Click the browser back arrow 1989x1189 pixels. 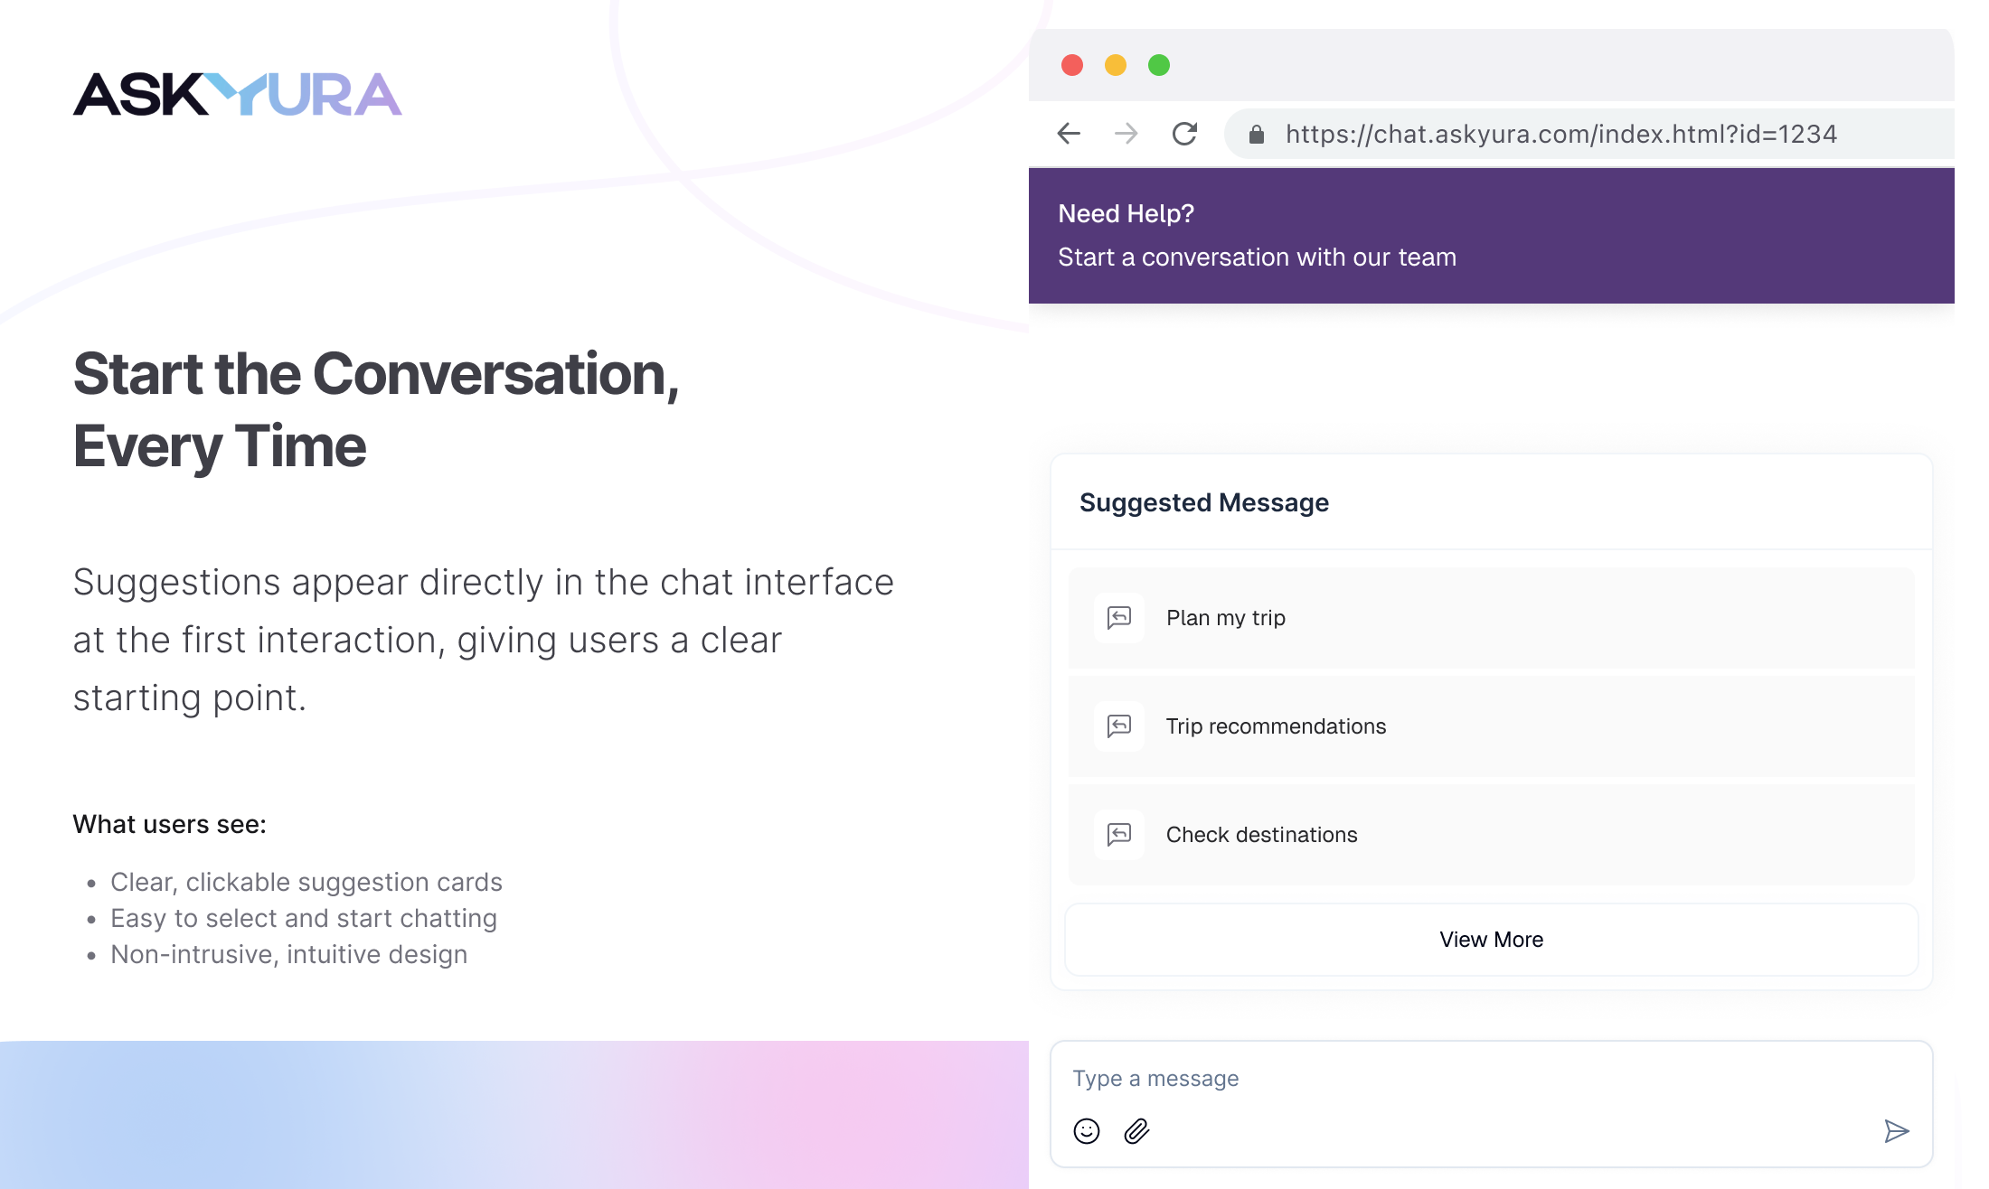(1070, 134)
